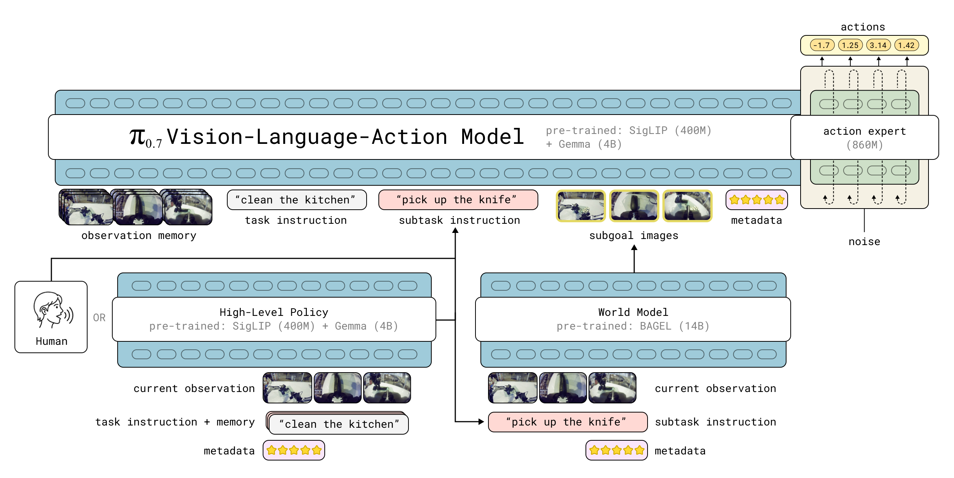Click the 3.14 action value pill
The image size is (954, 478).
(878, 45)
